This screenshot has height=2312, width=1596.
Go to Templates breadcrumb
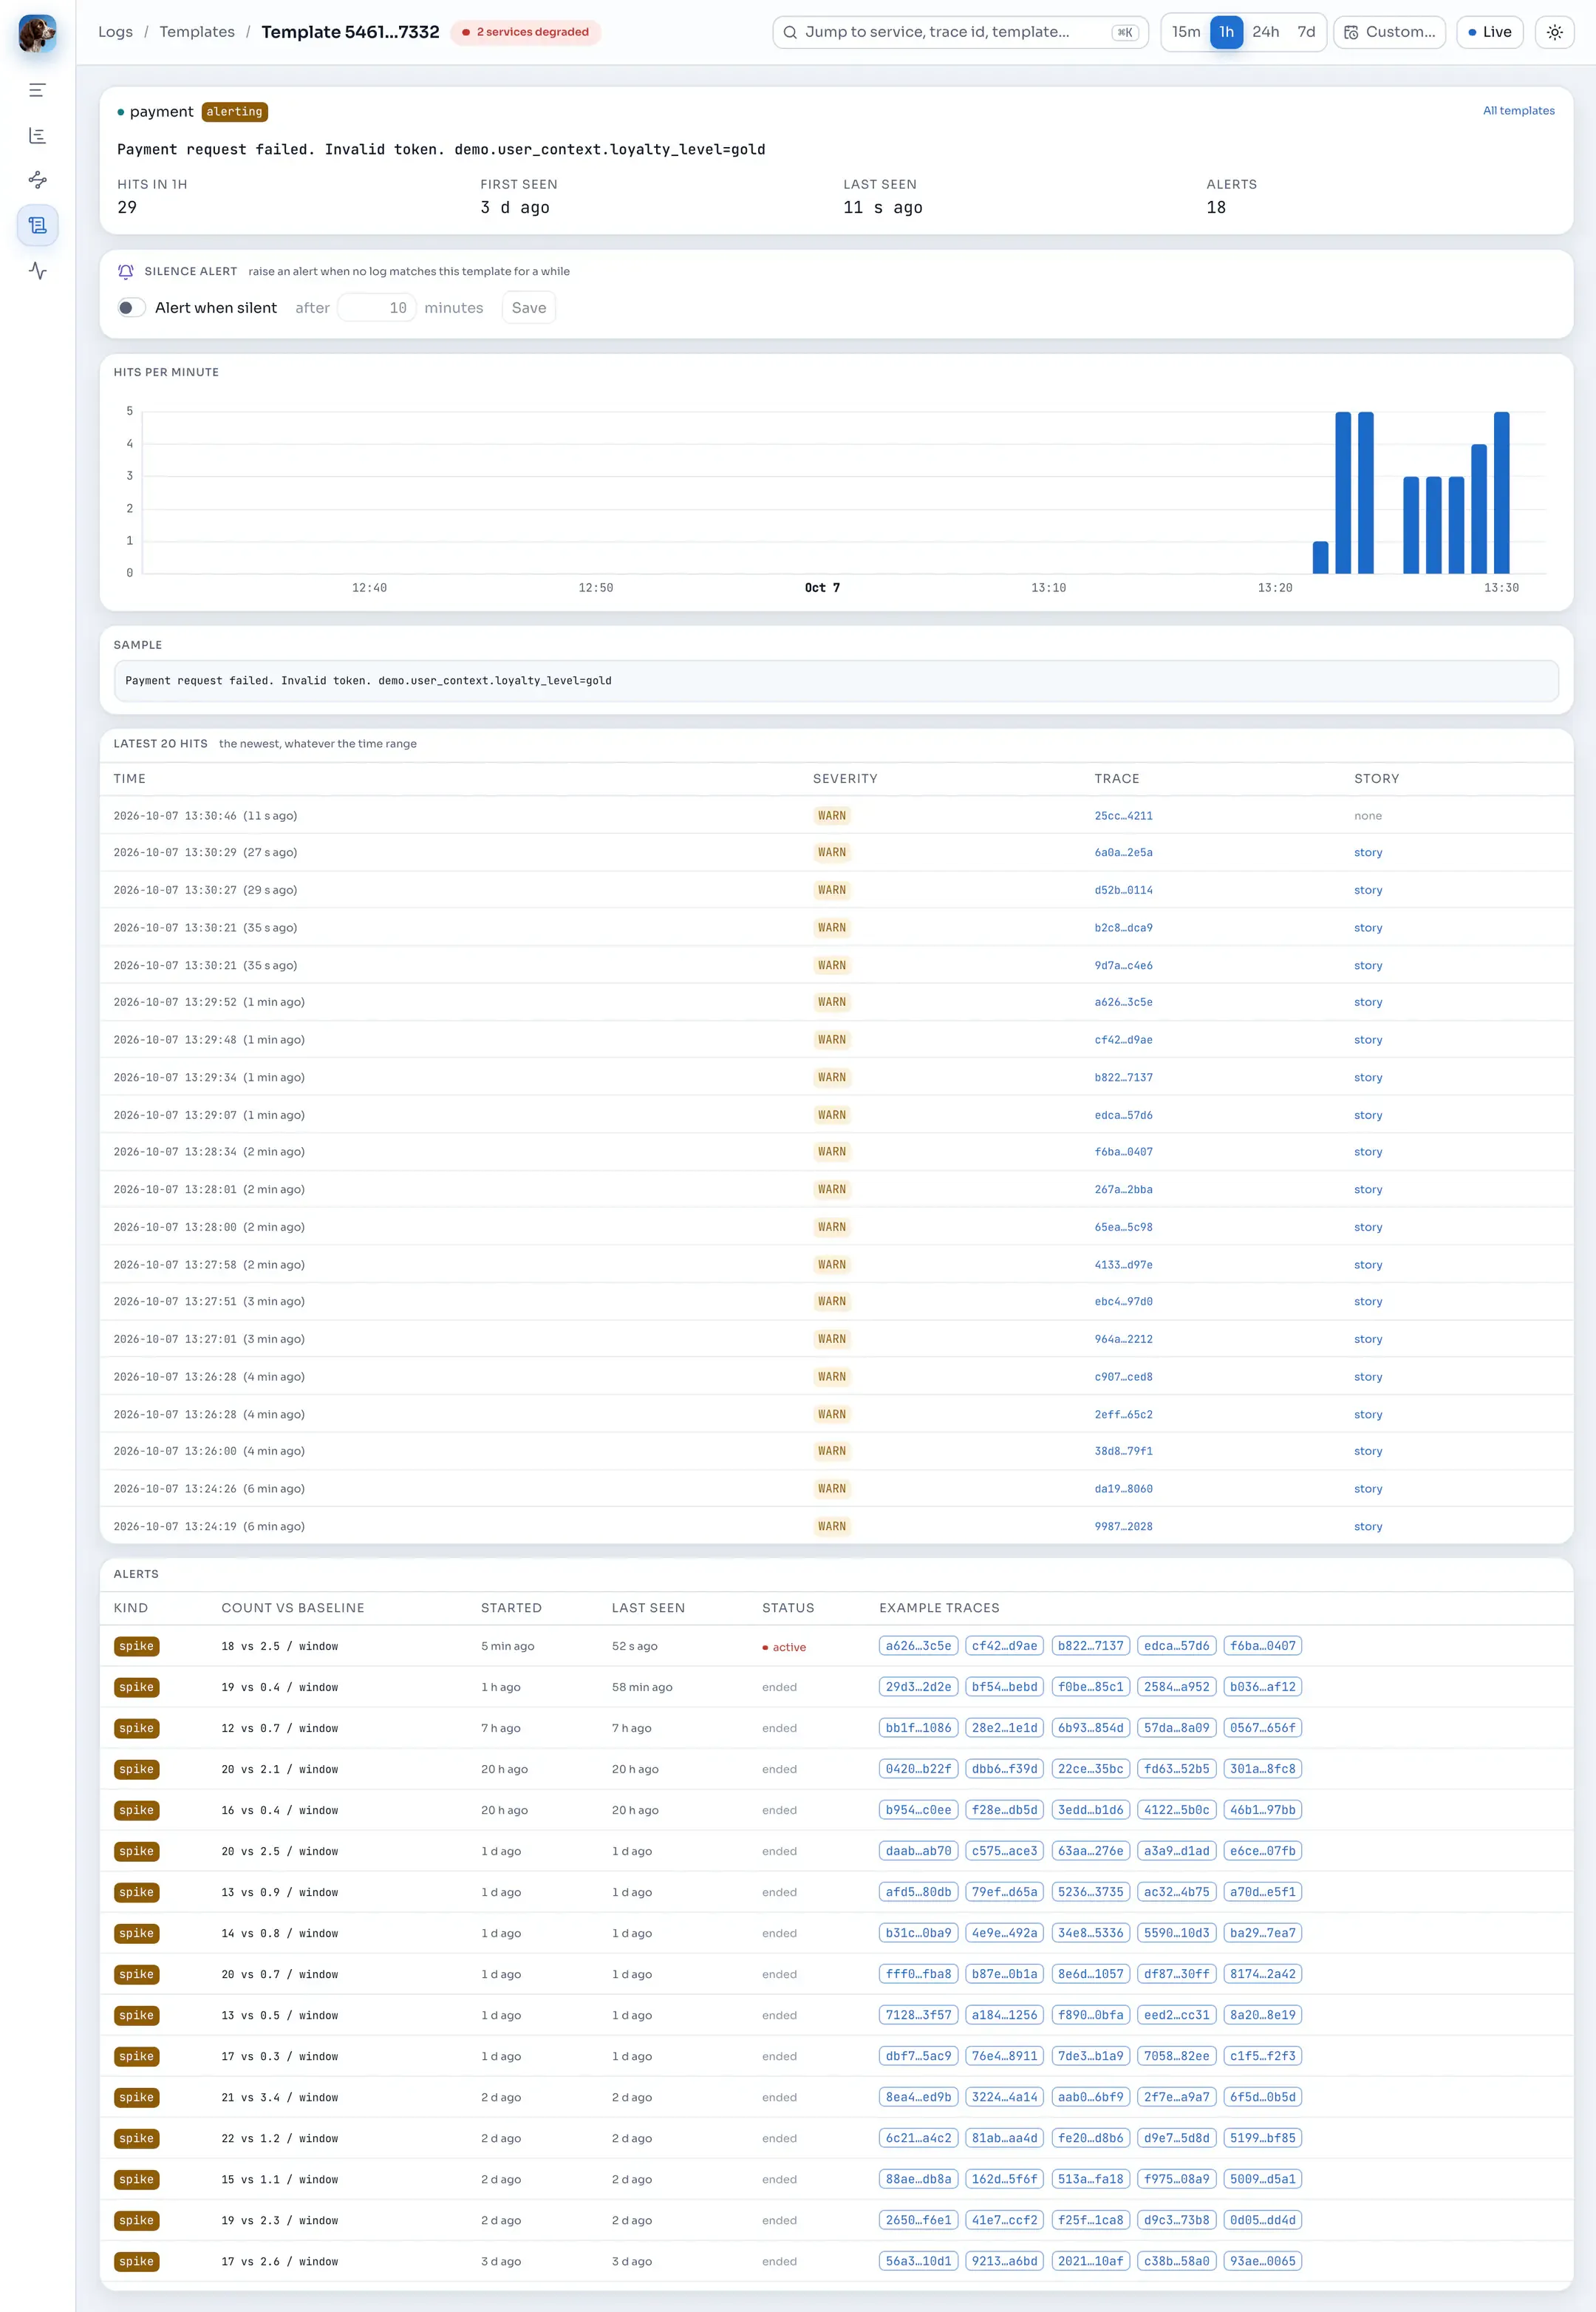[197, 32]
